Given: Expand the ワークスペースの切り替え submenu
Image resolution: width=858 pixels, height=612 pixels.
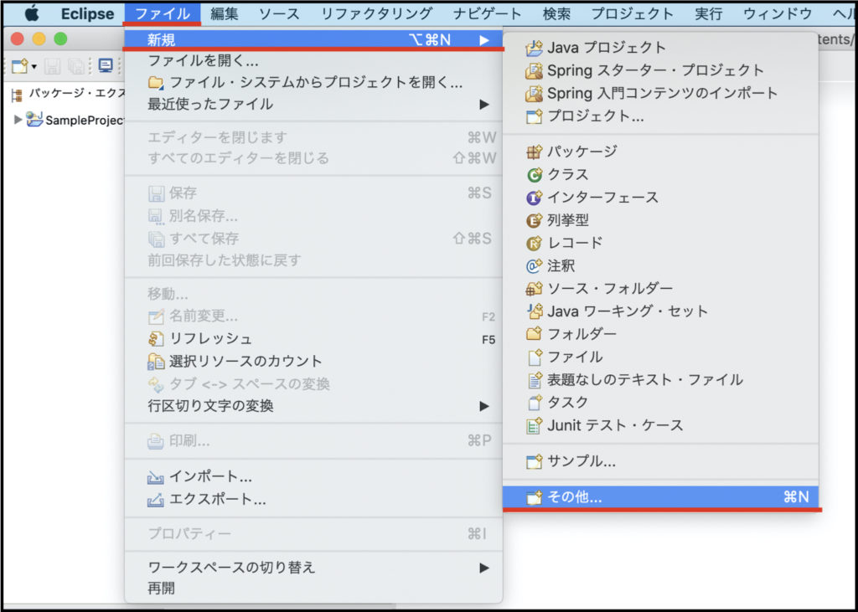Looking at the screenshot, I should click(313, 567).
